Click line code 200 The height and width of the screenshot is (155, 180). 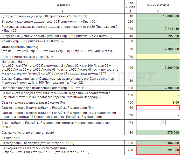(130, 150)
